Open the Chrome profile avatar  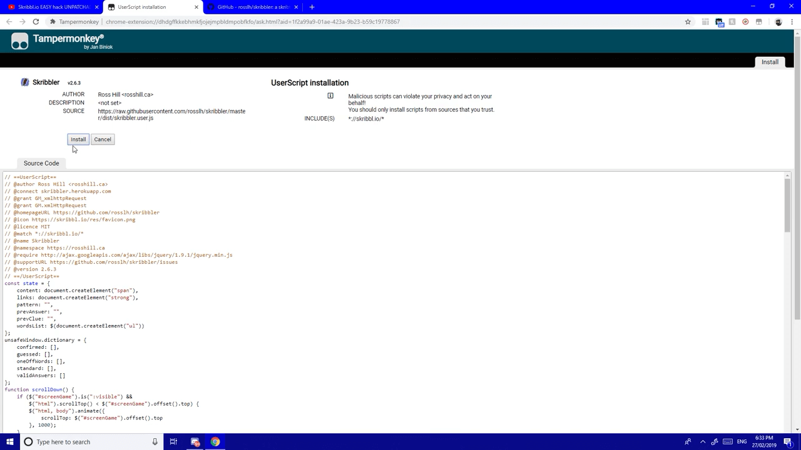778,22
